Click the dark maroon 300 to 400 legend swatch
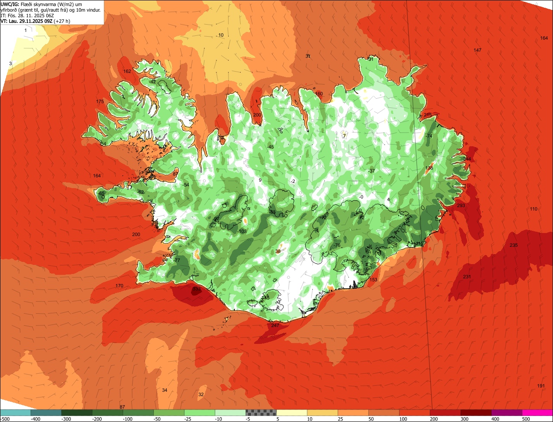Screen dimensions: 553x422 (x=475, y=413)
